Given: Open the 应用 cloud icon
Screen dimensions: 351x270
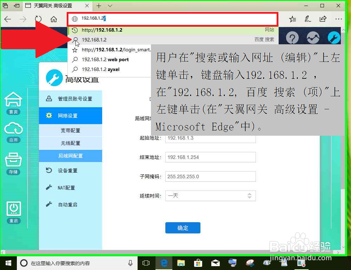Looking at the screenshot, I should [x=13, y=132].
